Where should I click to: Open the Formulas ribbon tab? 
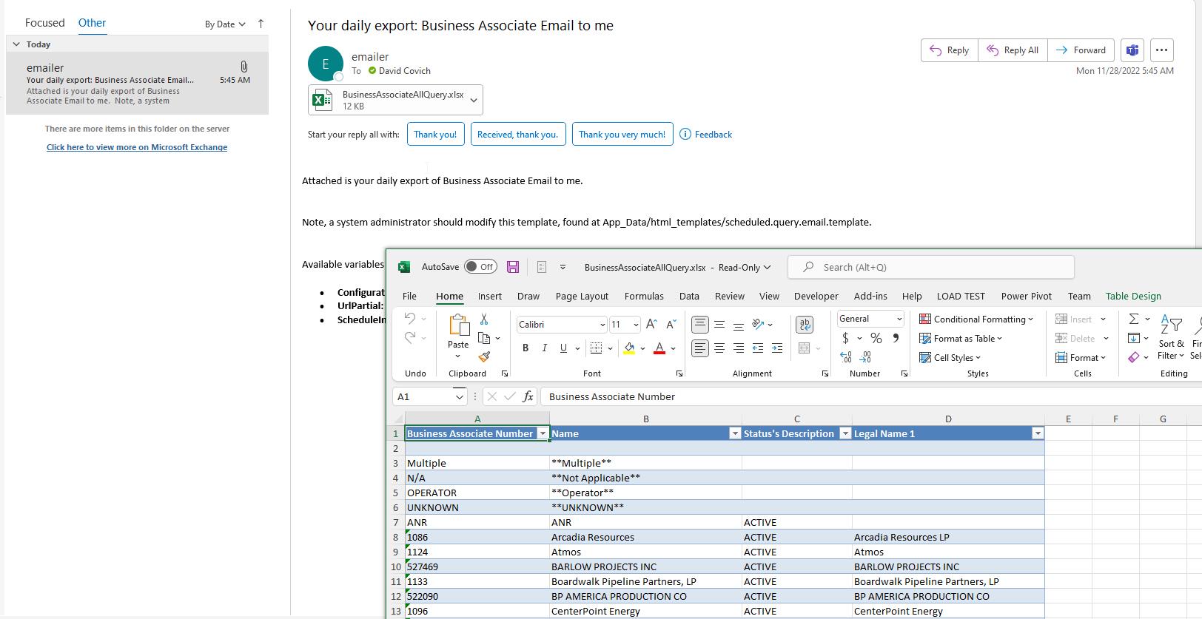click(643, 296)
